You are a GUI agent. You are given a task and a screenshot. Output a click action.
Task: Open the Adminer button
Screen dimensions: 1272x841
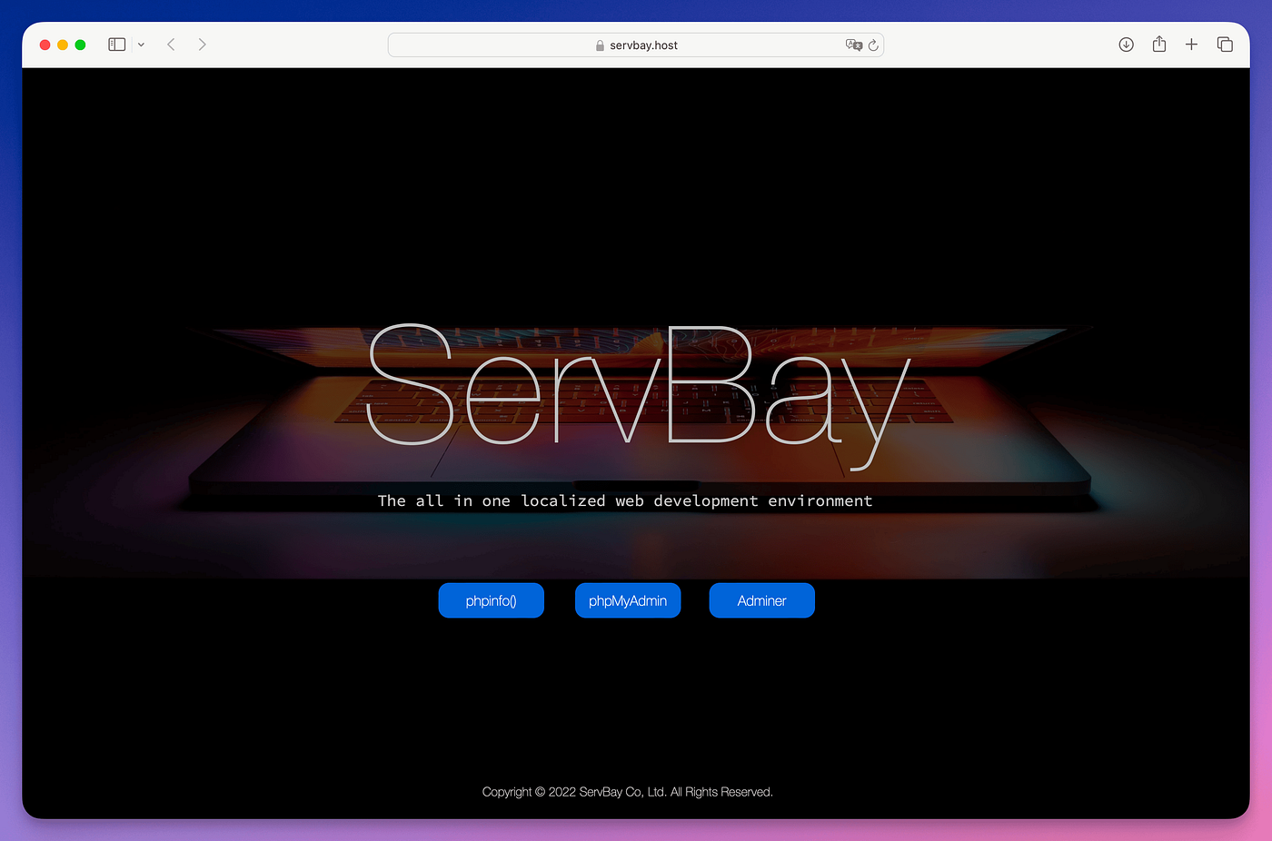762,600
